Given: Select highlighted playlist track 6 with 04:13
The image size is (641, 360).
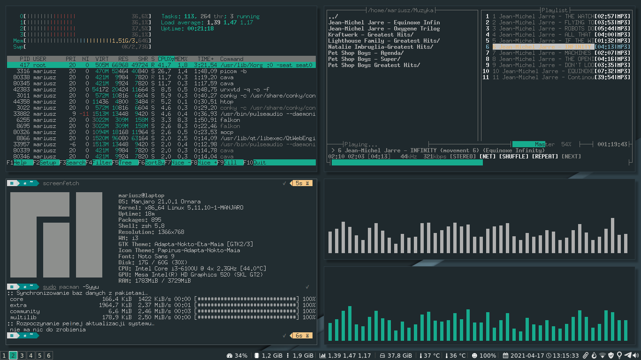Looking at the screenshot, I should click(557, 46).
